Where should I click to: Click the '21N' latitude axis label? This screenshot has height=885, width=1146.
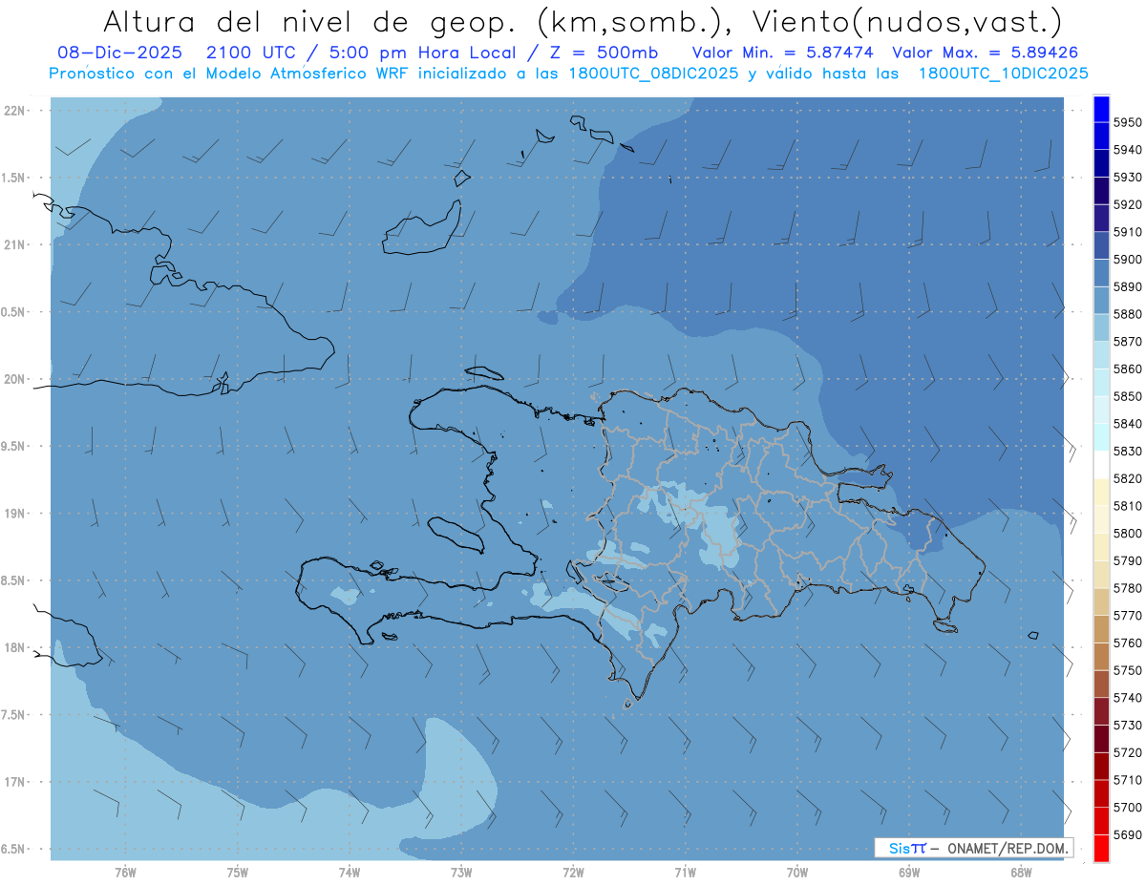click(x=13, y=244)
